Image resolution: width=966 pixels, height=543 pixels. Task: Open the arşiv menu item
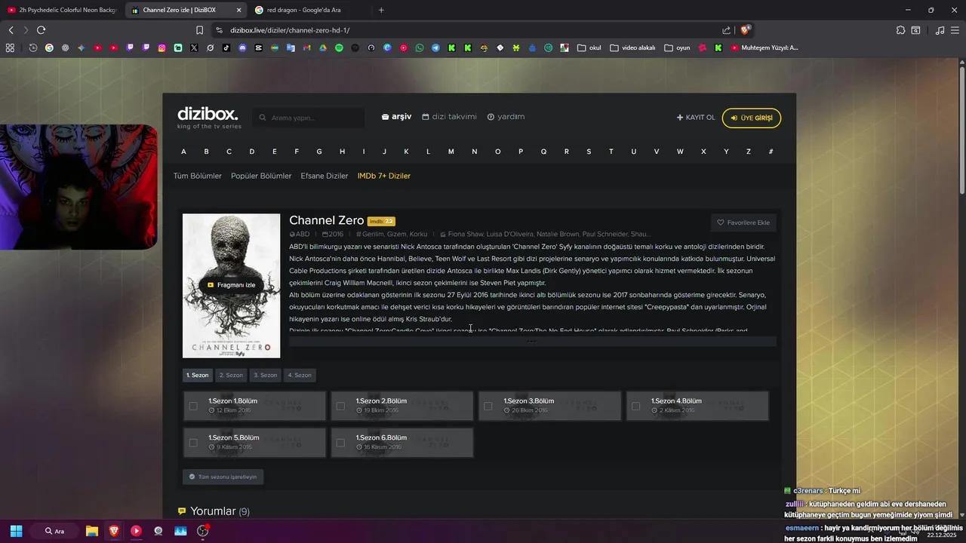[396, 117]
